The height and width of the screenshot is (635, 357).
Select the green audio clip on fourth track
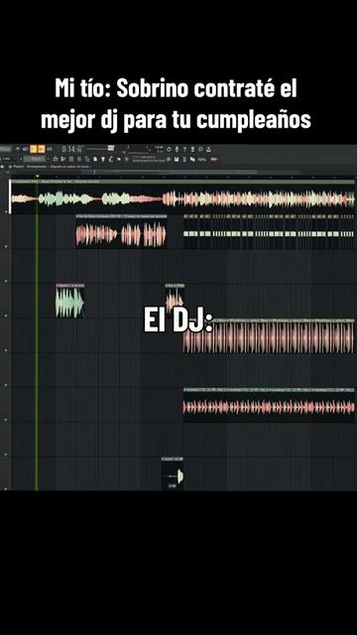[x=70, y=301]
